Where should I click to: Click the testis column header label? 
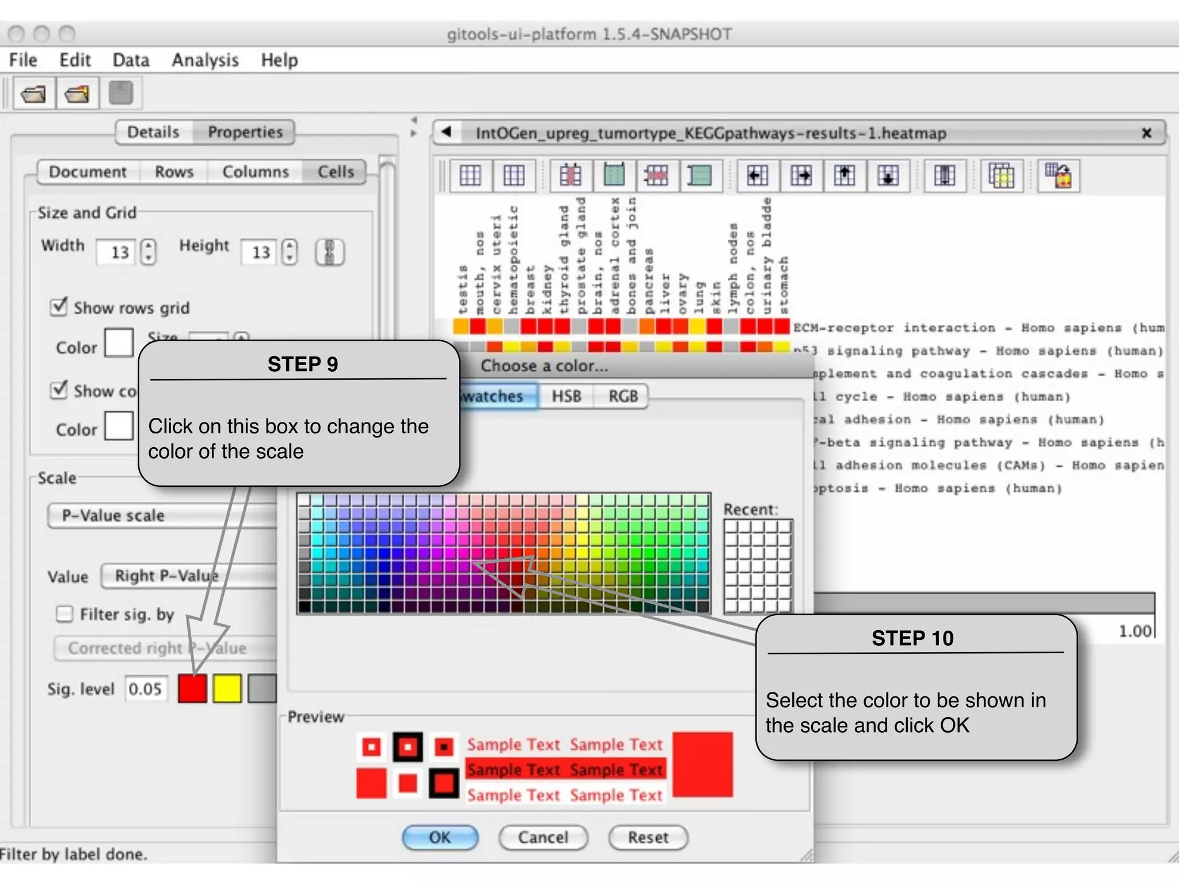[x=462, y=289]
